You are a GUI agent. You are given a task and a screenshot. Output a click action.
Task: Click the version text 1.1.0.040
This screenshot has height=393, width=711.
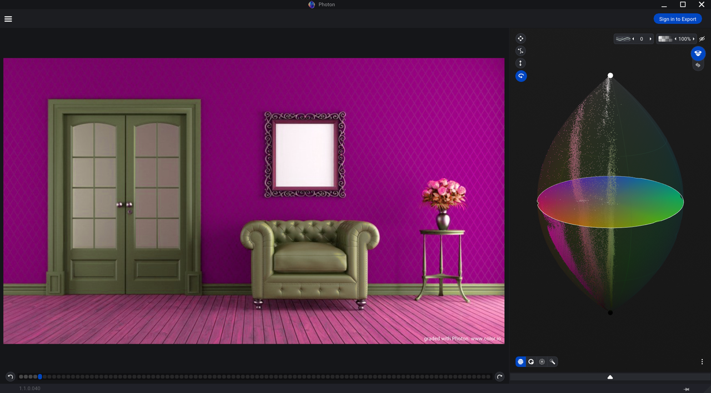pyautogui.click(x=29, y=389)
